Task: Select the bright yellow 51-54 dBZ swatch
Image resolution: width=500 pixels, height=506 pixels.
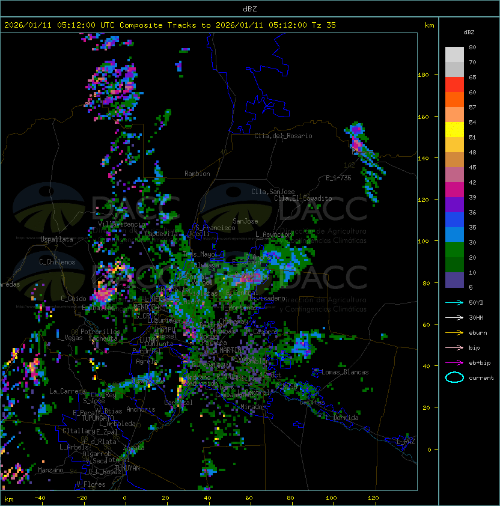Action: click(x=454, y=130)
